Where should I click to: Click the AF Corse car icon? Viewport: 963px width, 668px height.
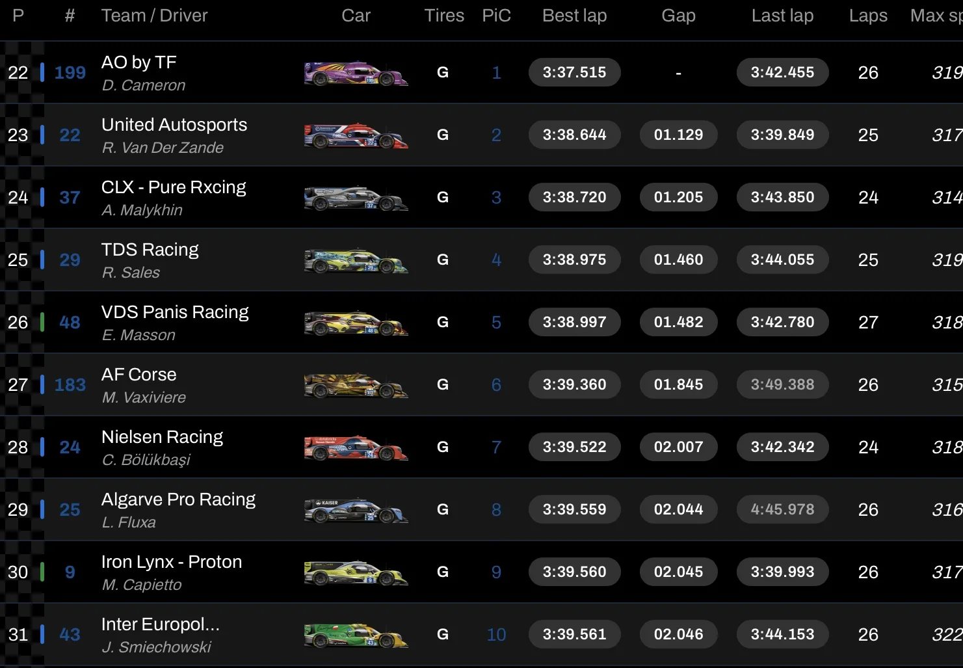(x=356, y=385)
